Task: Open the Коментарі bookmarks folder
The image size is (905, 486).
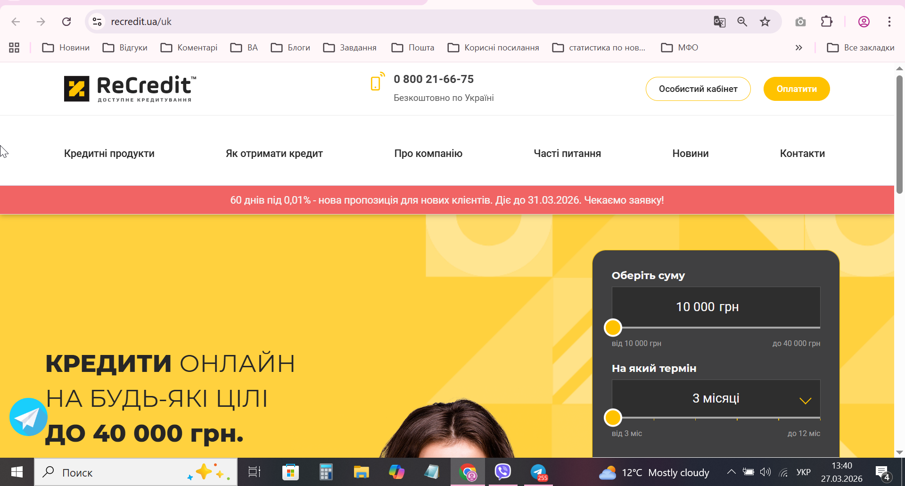Action: (x=189, y=48)
